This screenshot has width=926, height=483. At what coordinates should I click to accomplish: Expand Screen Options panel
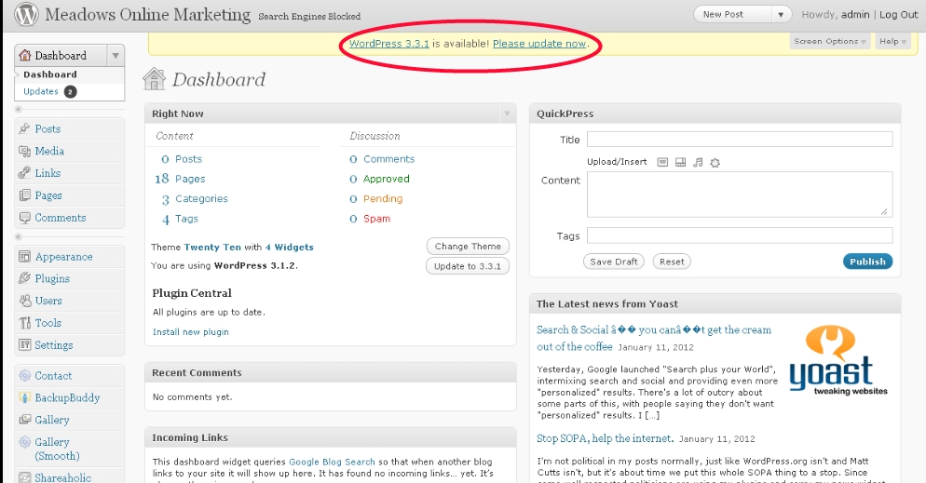point(829,41)
